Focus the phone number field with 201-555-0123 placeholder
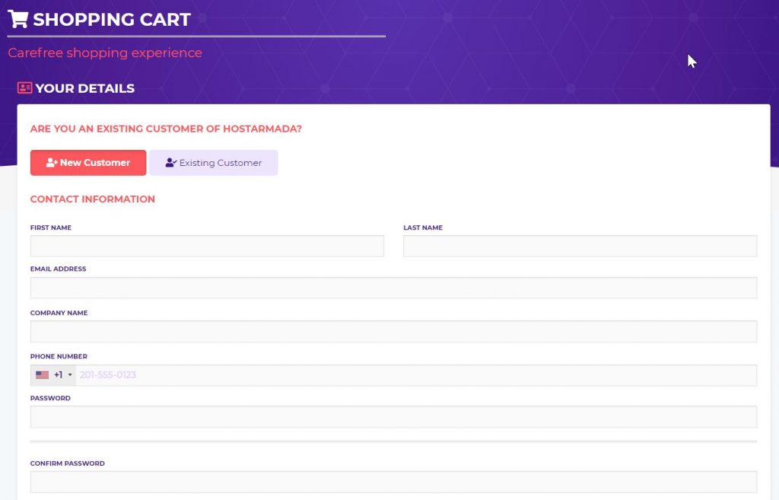Viewport: 779px width, 500px height. pos(415,375)
